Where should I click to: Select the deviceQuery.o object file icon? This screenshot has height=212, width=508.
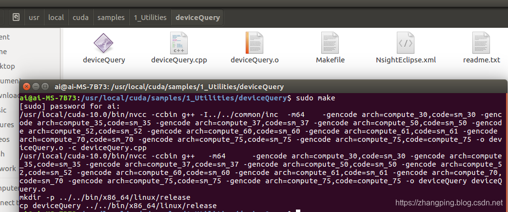[x=254, y=43]
